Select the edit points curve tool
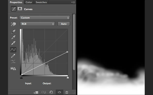This screenshot has width=153, height=95. (13, 50)
